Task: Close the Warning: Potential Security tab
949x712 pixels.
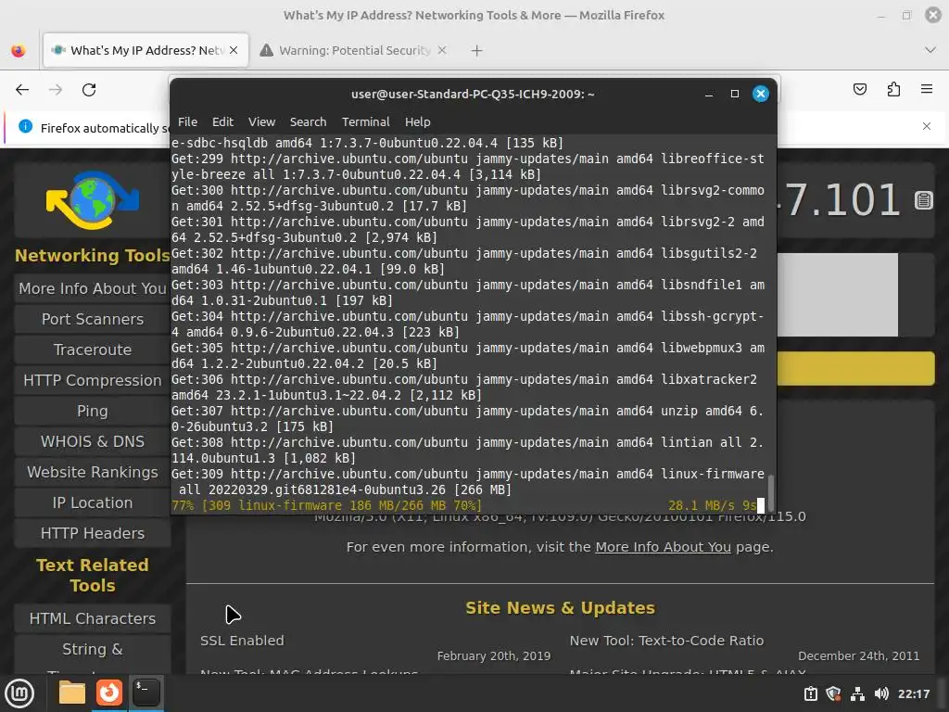Action: pyautogui.click(x=442, y=50)
